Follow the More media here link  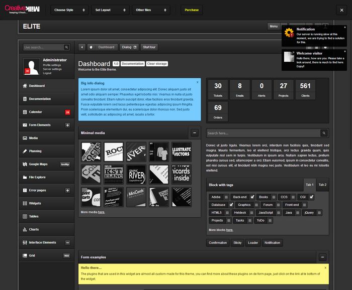(x=101, y=212)
